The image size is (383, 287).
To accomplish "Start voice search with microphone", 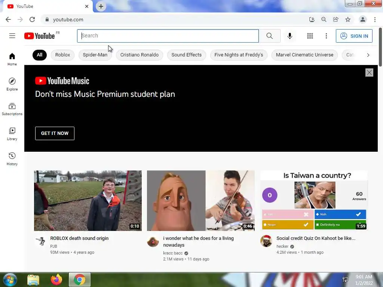I will click(290, 36).
